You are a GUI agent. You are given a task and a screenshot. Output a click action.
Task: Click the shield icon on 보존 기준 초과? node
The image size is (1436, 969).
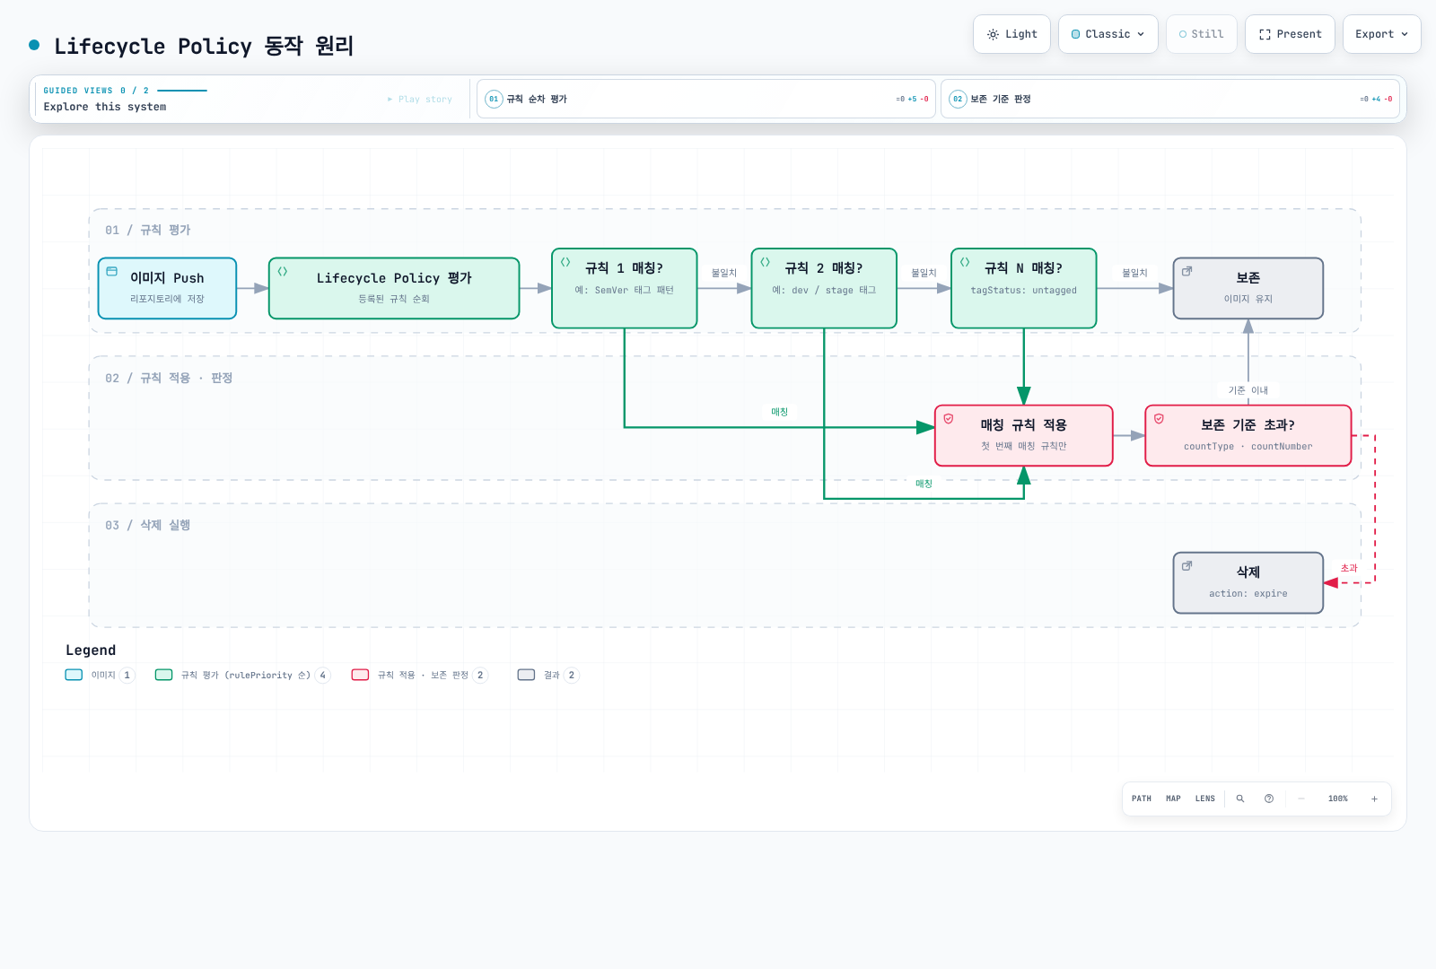pos(1159,418)
